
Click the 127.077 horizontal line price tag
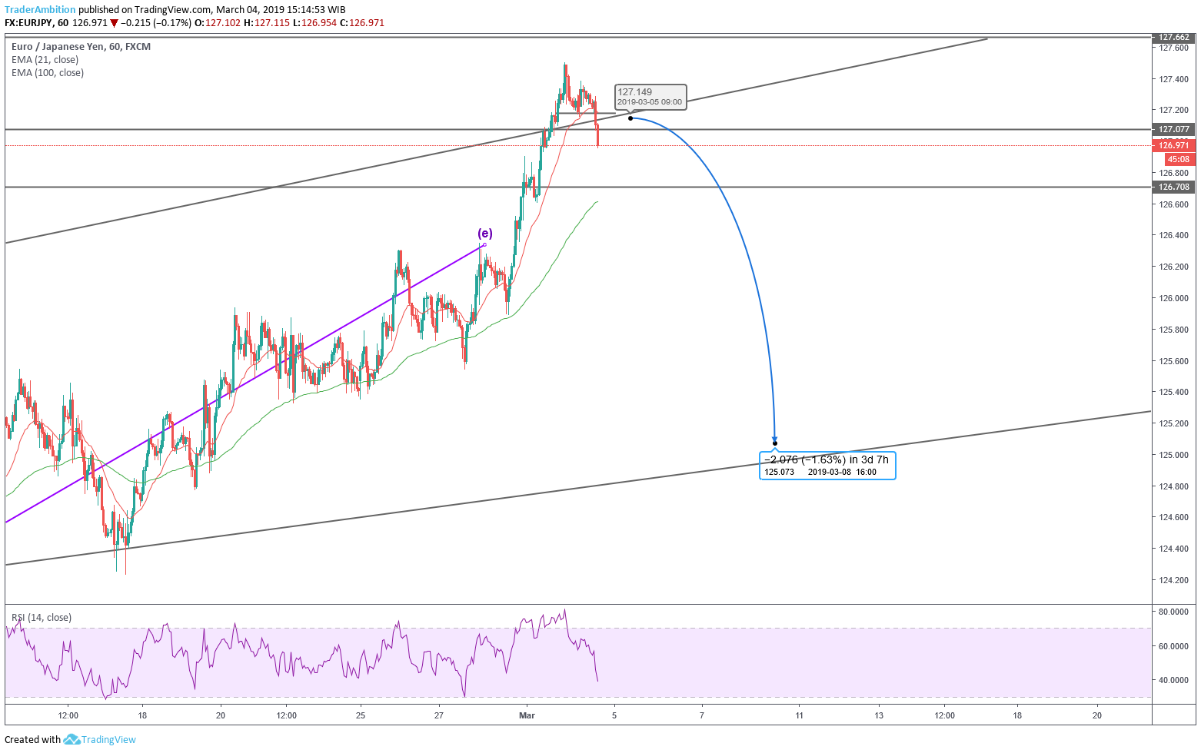click(x=1173, y=130)
